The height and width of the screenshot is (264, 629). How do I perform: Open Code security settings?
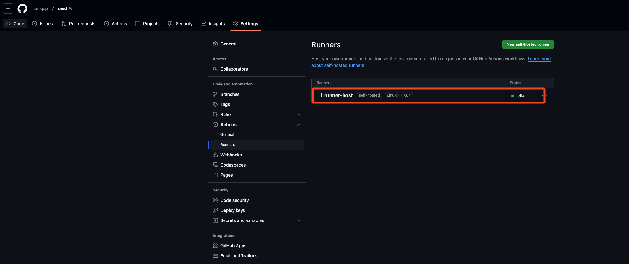(x=235, y=200)
